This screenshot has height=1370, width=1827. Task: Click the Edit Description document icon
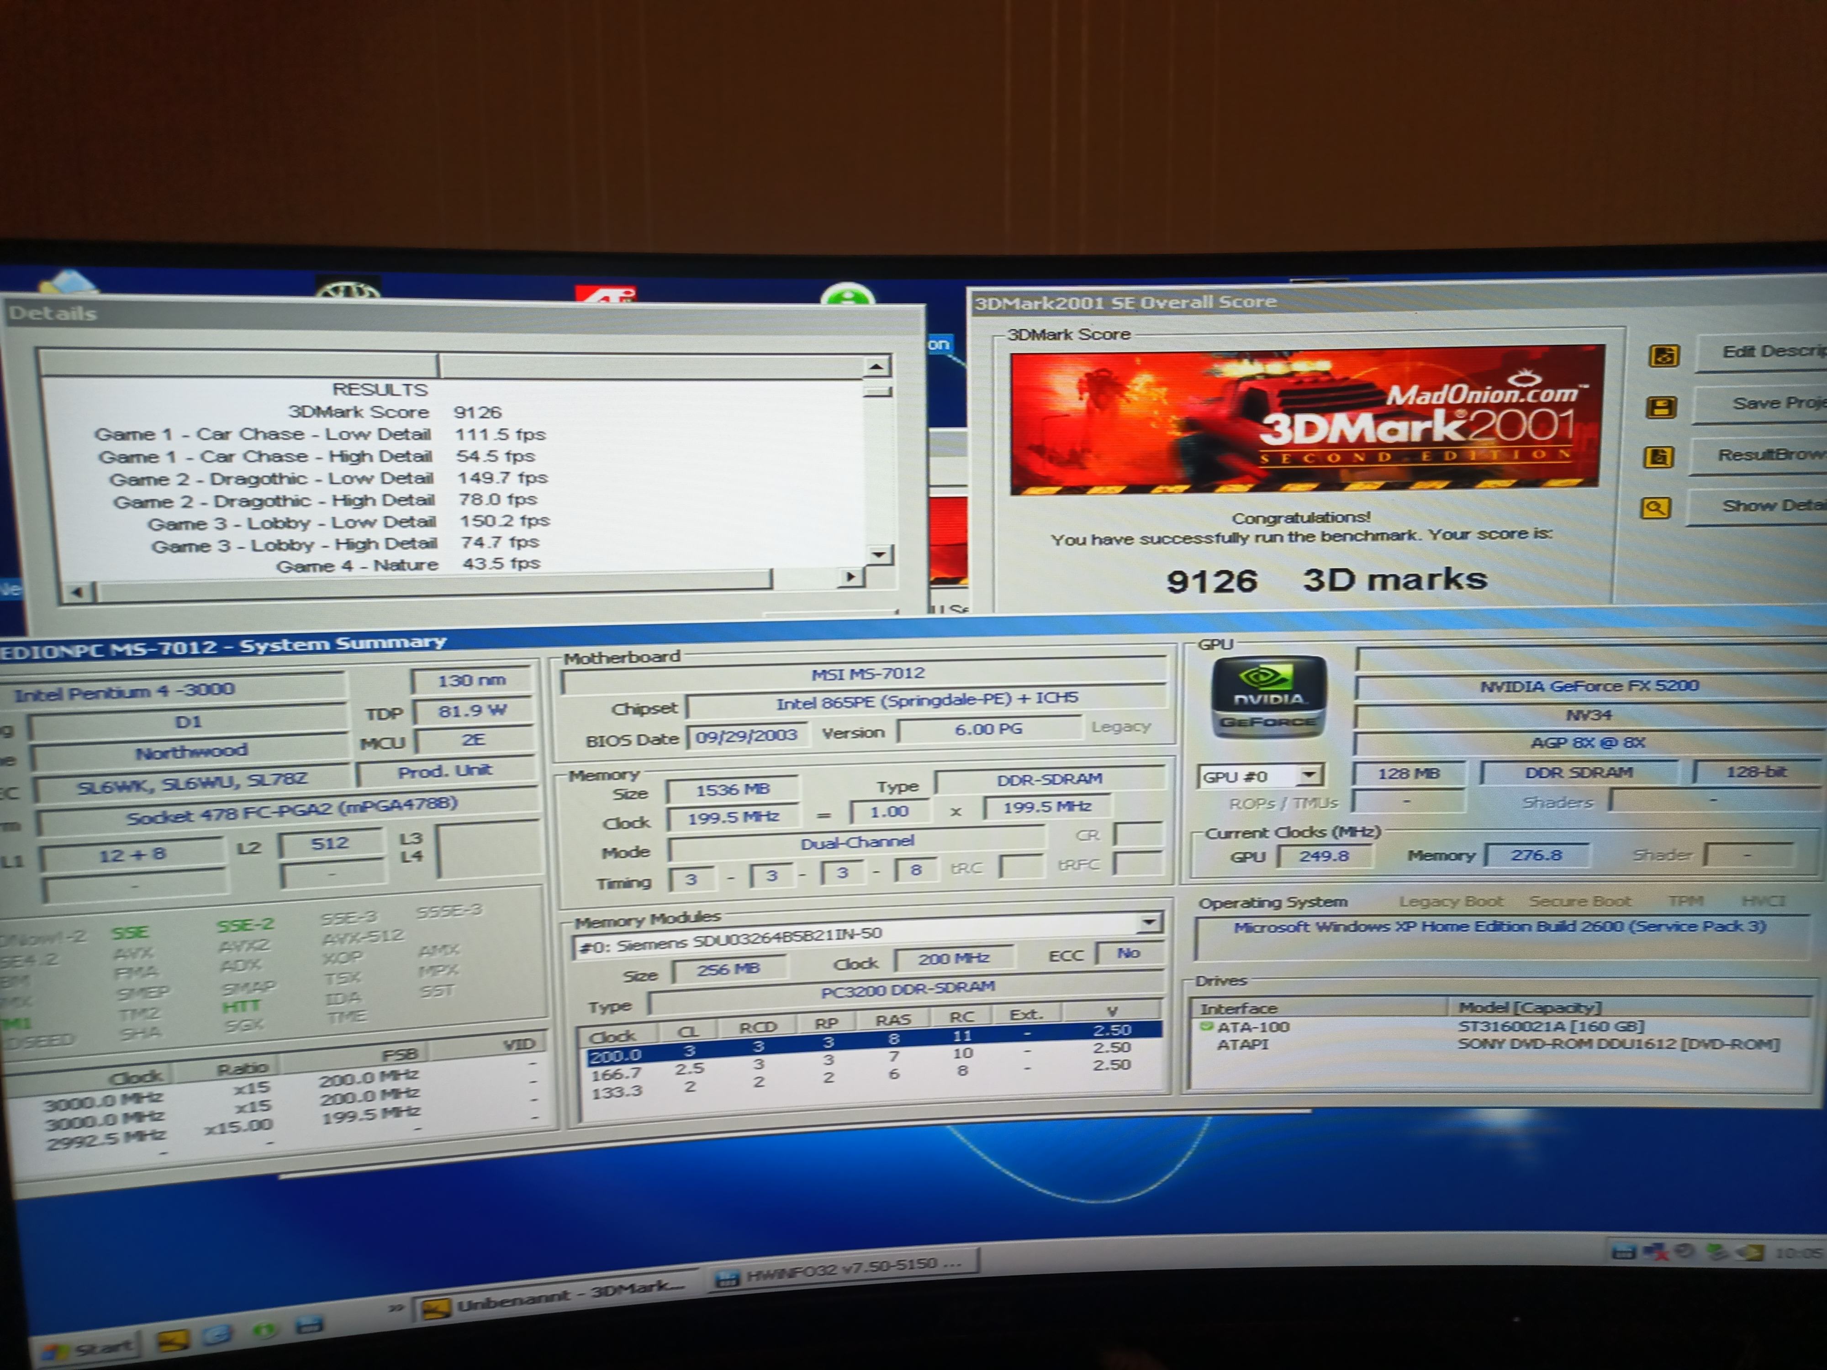pos(1663,356)
